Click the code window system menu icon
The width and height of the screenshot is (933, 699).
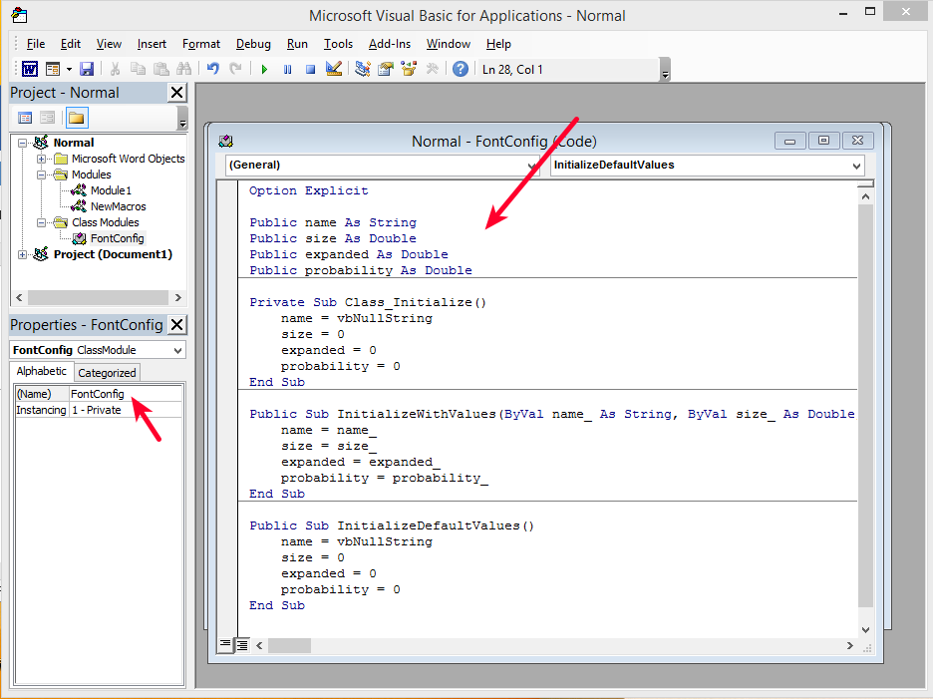225,142
